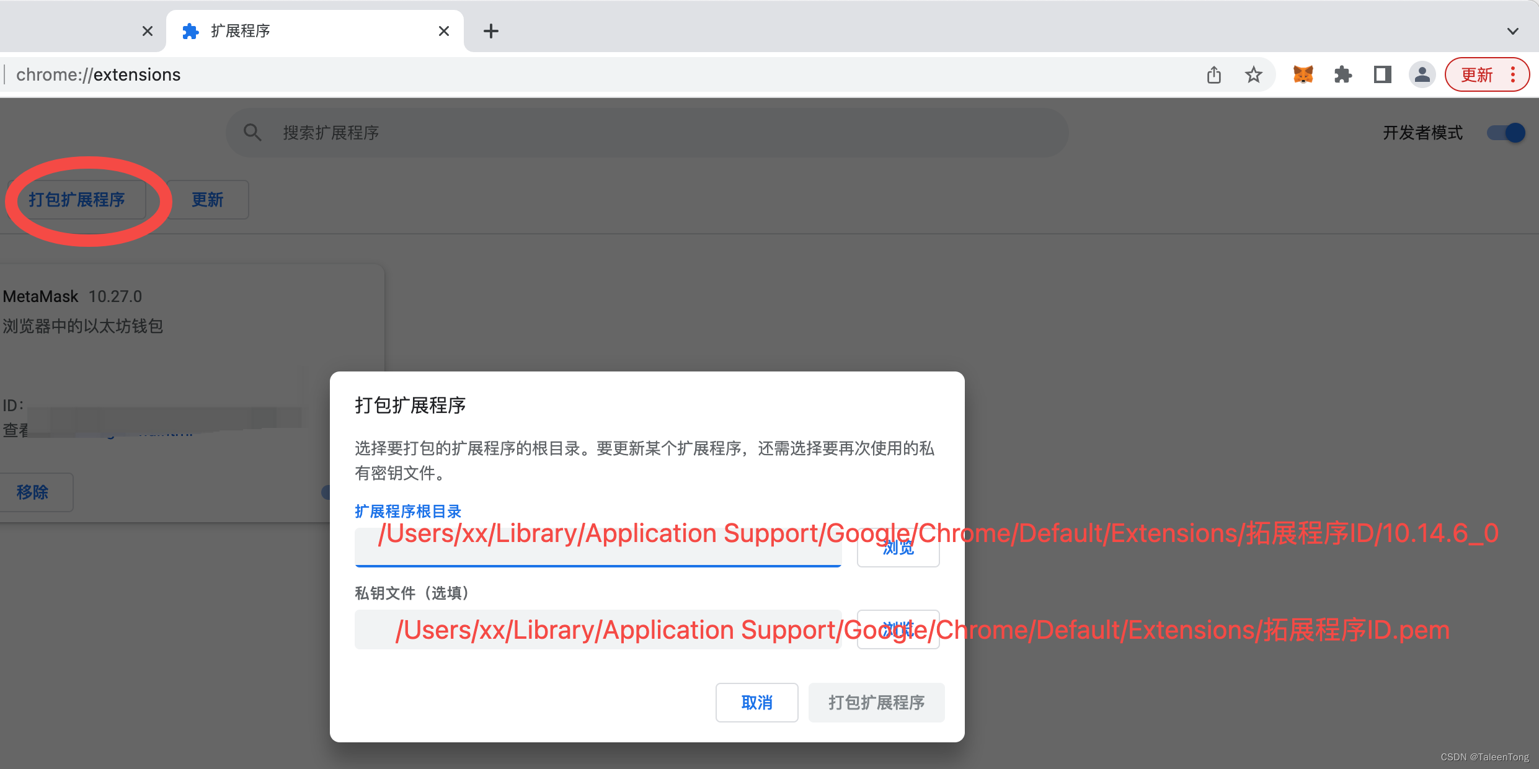Click the browser profile avatar icon

pos(1422,74)
